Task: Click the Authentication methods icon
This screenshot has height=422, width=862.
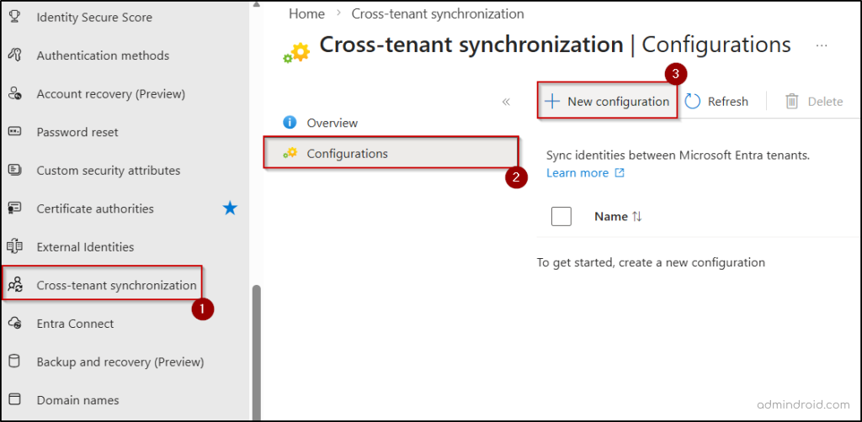Action: pyautogui.click(x=15, y=55)
